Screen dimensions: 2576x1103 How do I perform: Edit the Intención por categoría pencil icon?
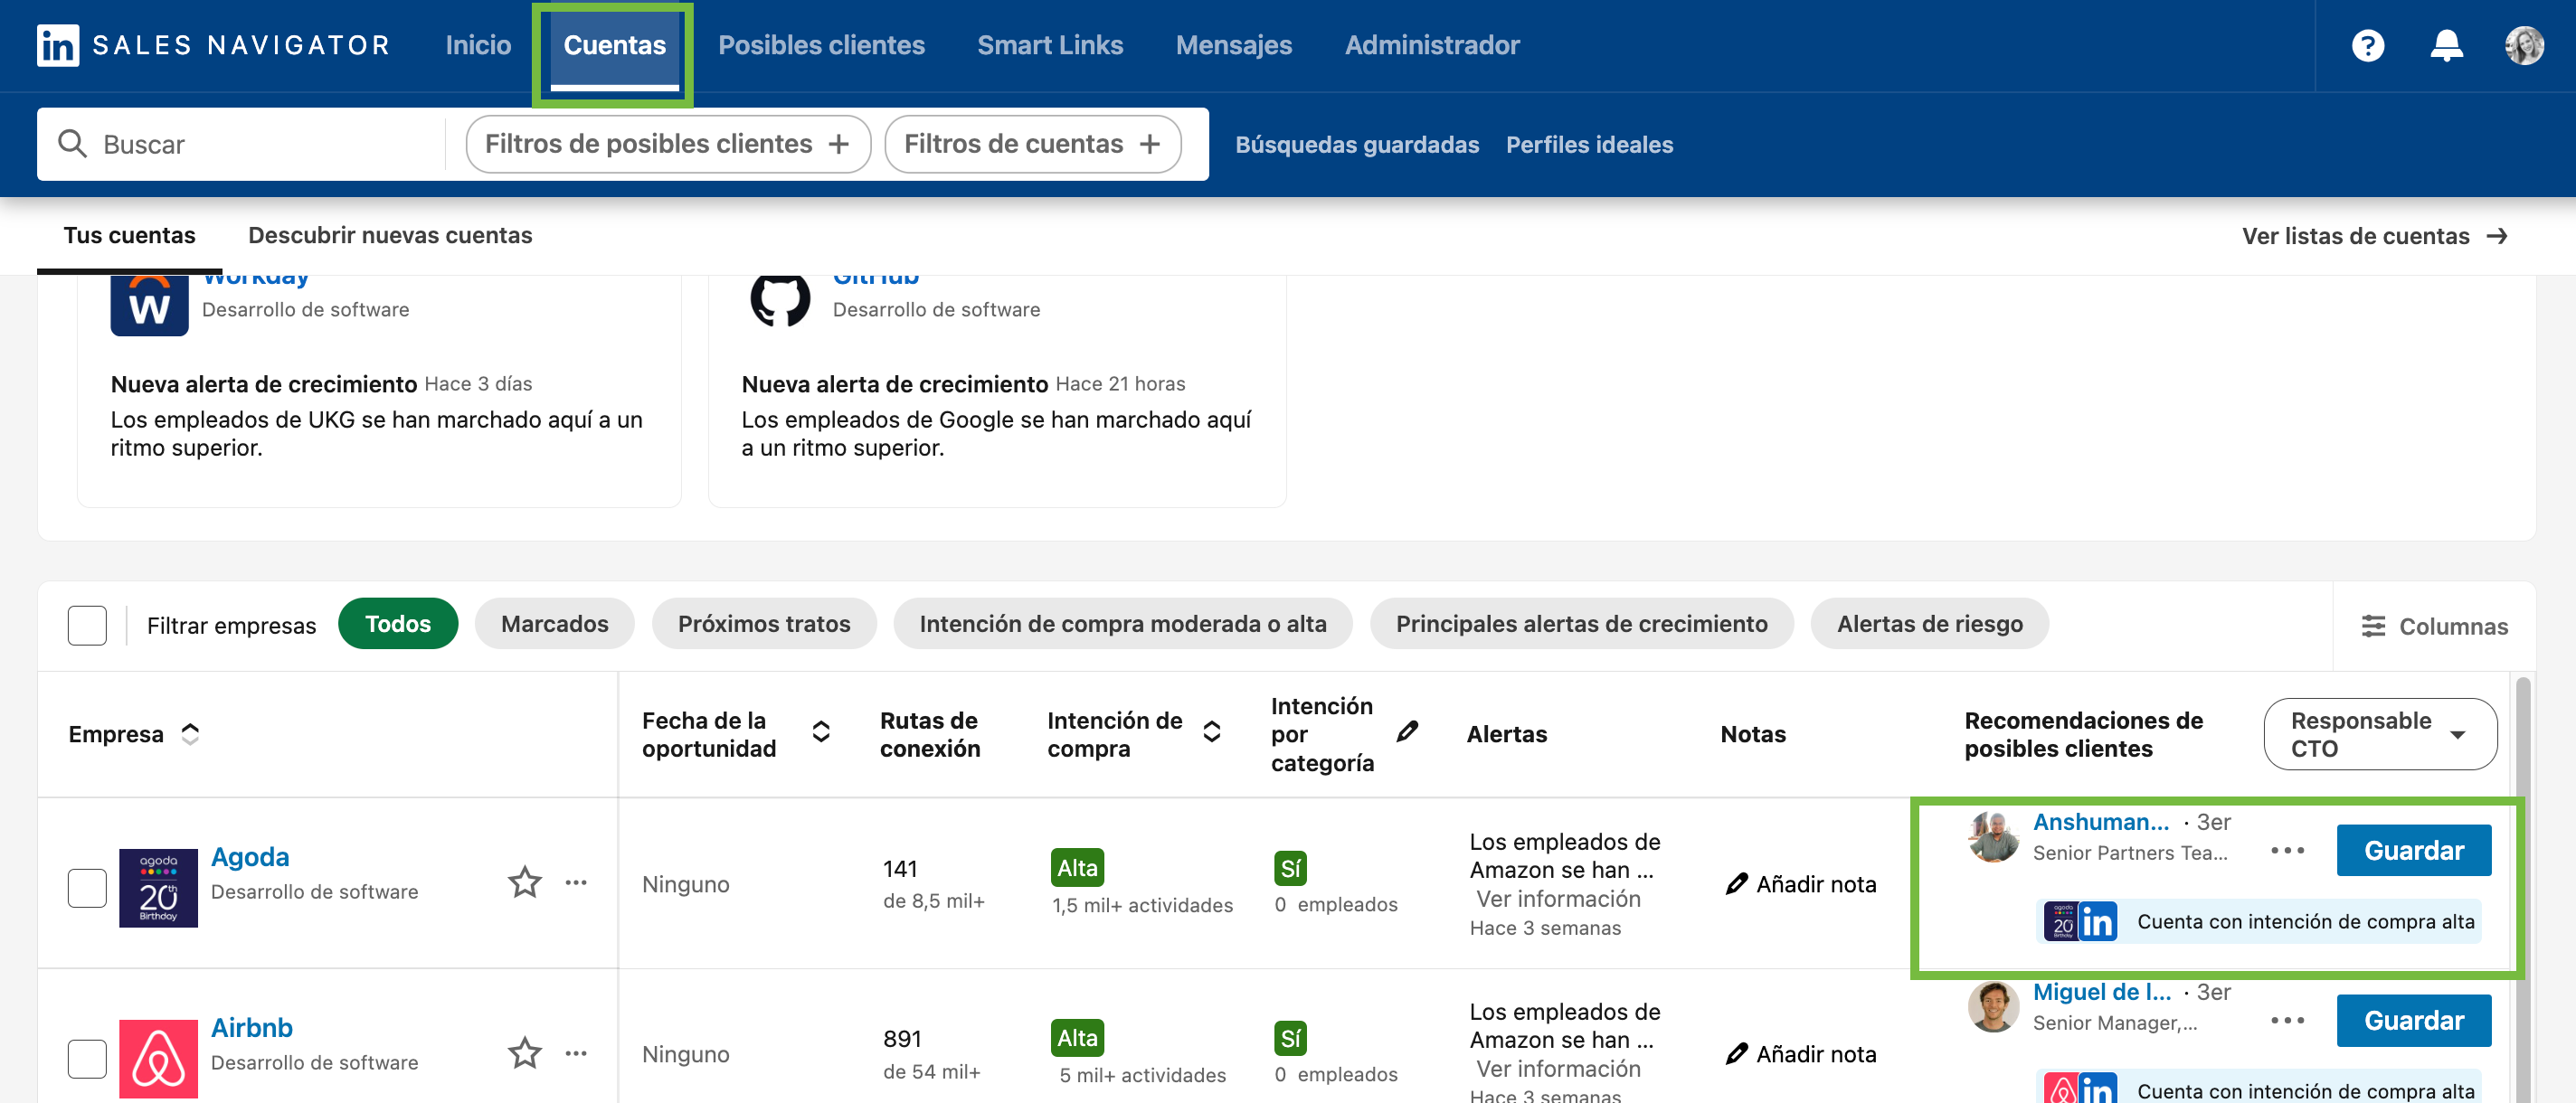pos(1407,732)
